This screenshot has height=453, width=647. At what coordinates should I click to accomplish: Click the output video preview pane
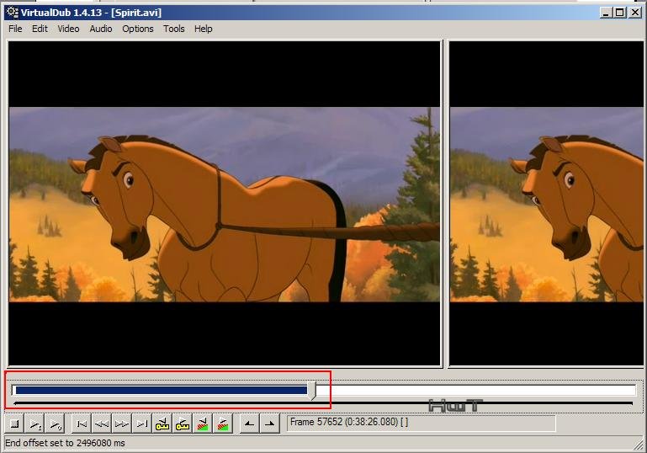(x=547, y=204)
